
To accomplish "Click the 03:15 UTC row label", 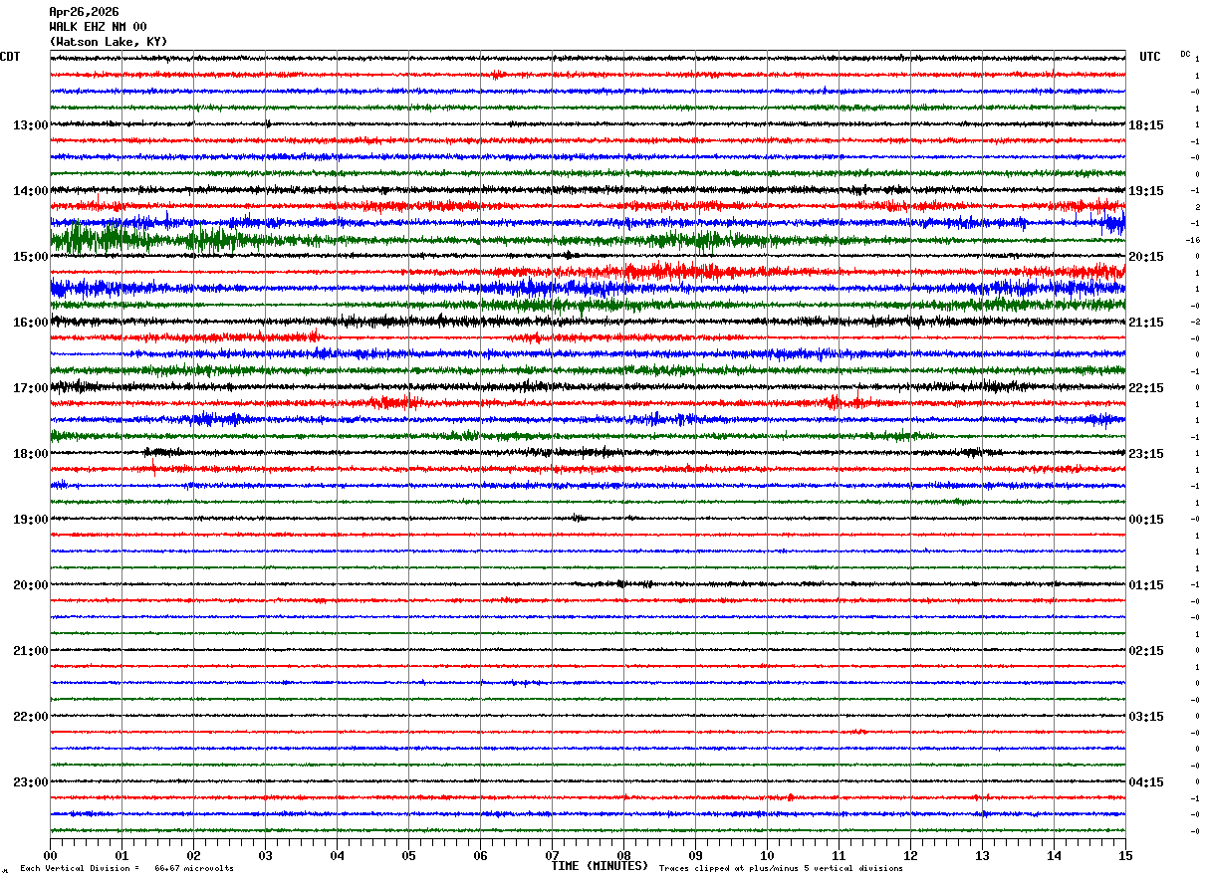I will click(1146, 717).
